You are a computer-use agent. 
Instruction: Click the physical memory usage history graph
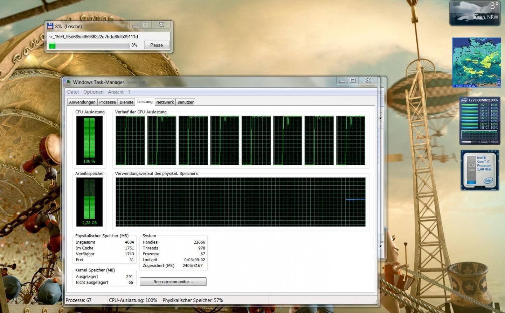241,202
